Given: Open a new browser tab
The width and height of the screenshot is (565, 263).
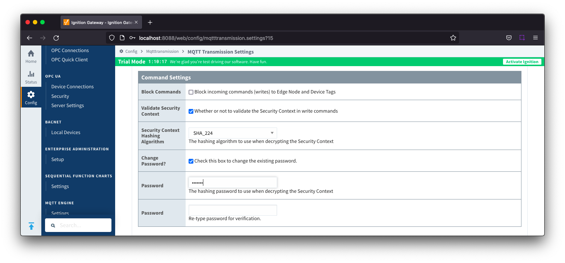Looking at the screenshot, I should click(x=150, y=23).
